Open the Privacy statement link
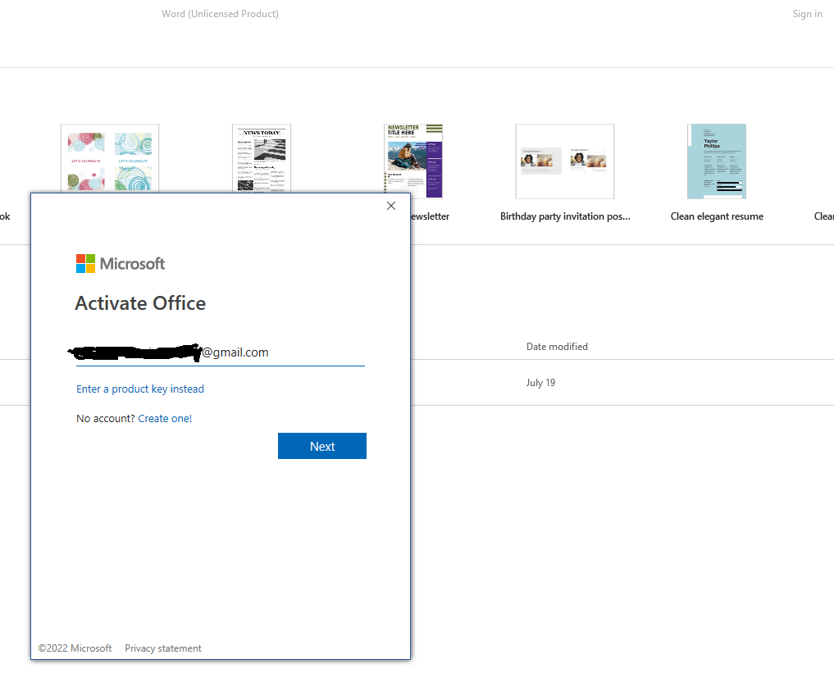This screenshot has width=834, height=691. 162,648
